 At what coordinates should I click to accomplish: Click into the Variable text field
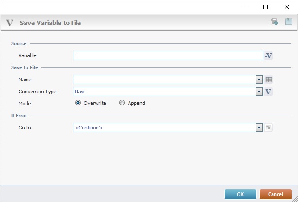click(168, 55)
